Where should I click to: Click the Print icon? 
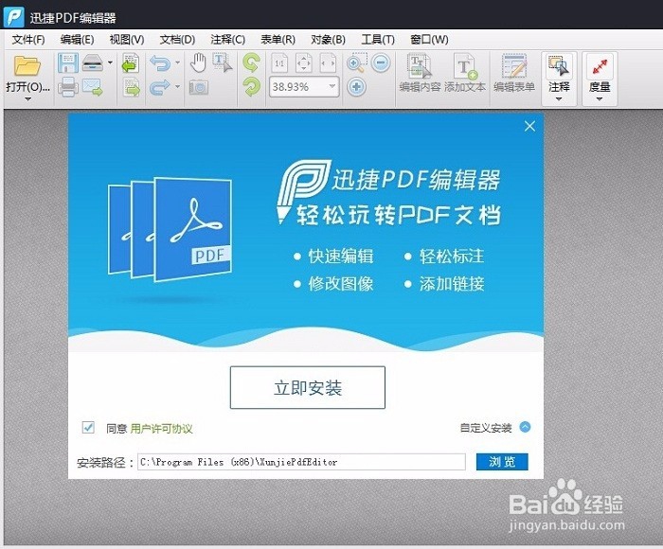67,87
